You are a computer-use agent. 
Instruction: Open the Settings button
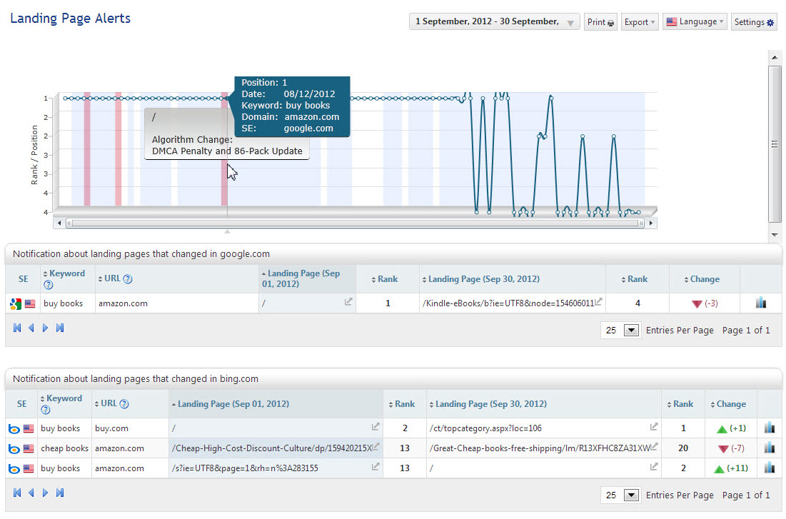coord(755,22)
